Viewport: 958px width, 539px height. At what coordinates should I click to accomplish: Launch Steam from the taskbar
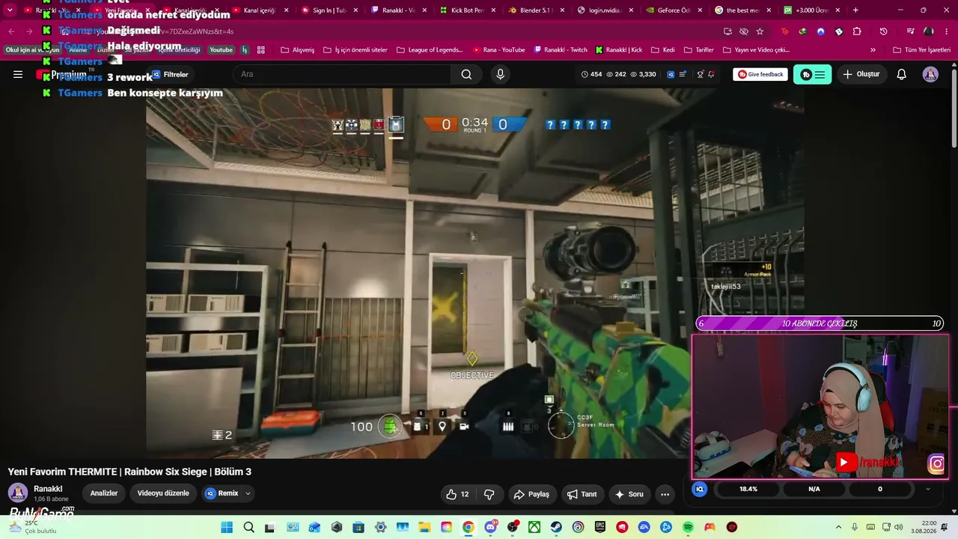556,527
